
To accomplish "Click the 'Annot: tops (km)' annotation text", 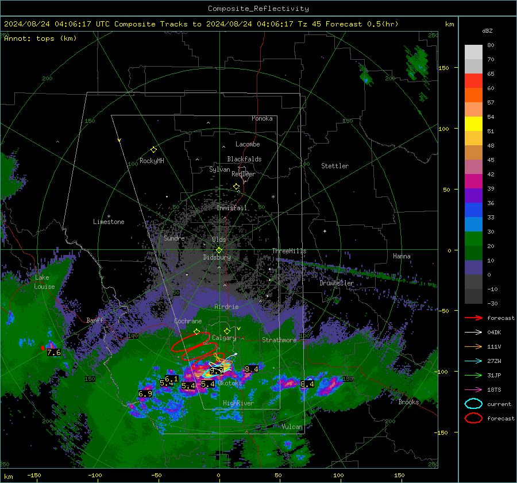I will coord(40,38).
